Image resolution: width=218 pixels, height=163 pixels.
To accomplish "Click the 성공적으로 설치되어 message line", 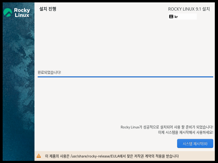I will [167, 127].
